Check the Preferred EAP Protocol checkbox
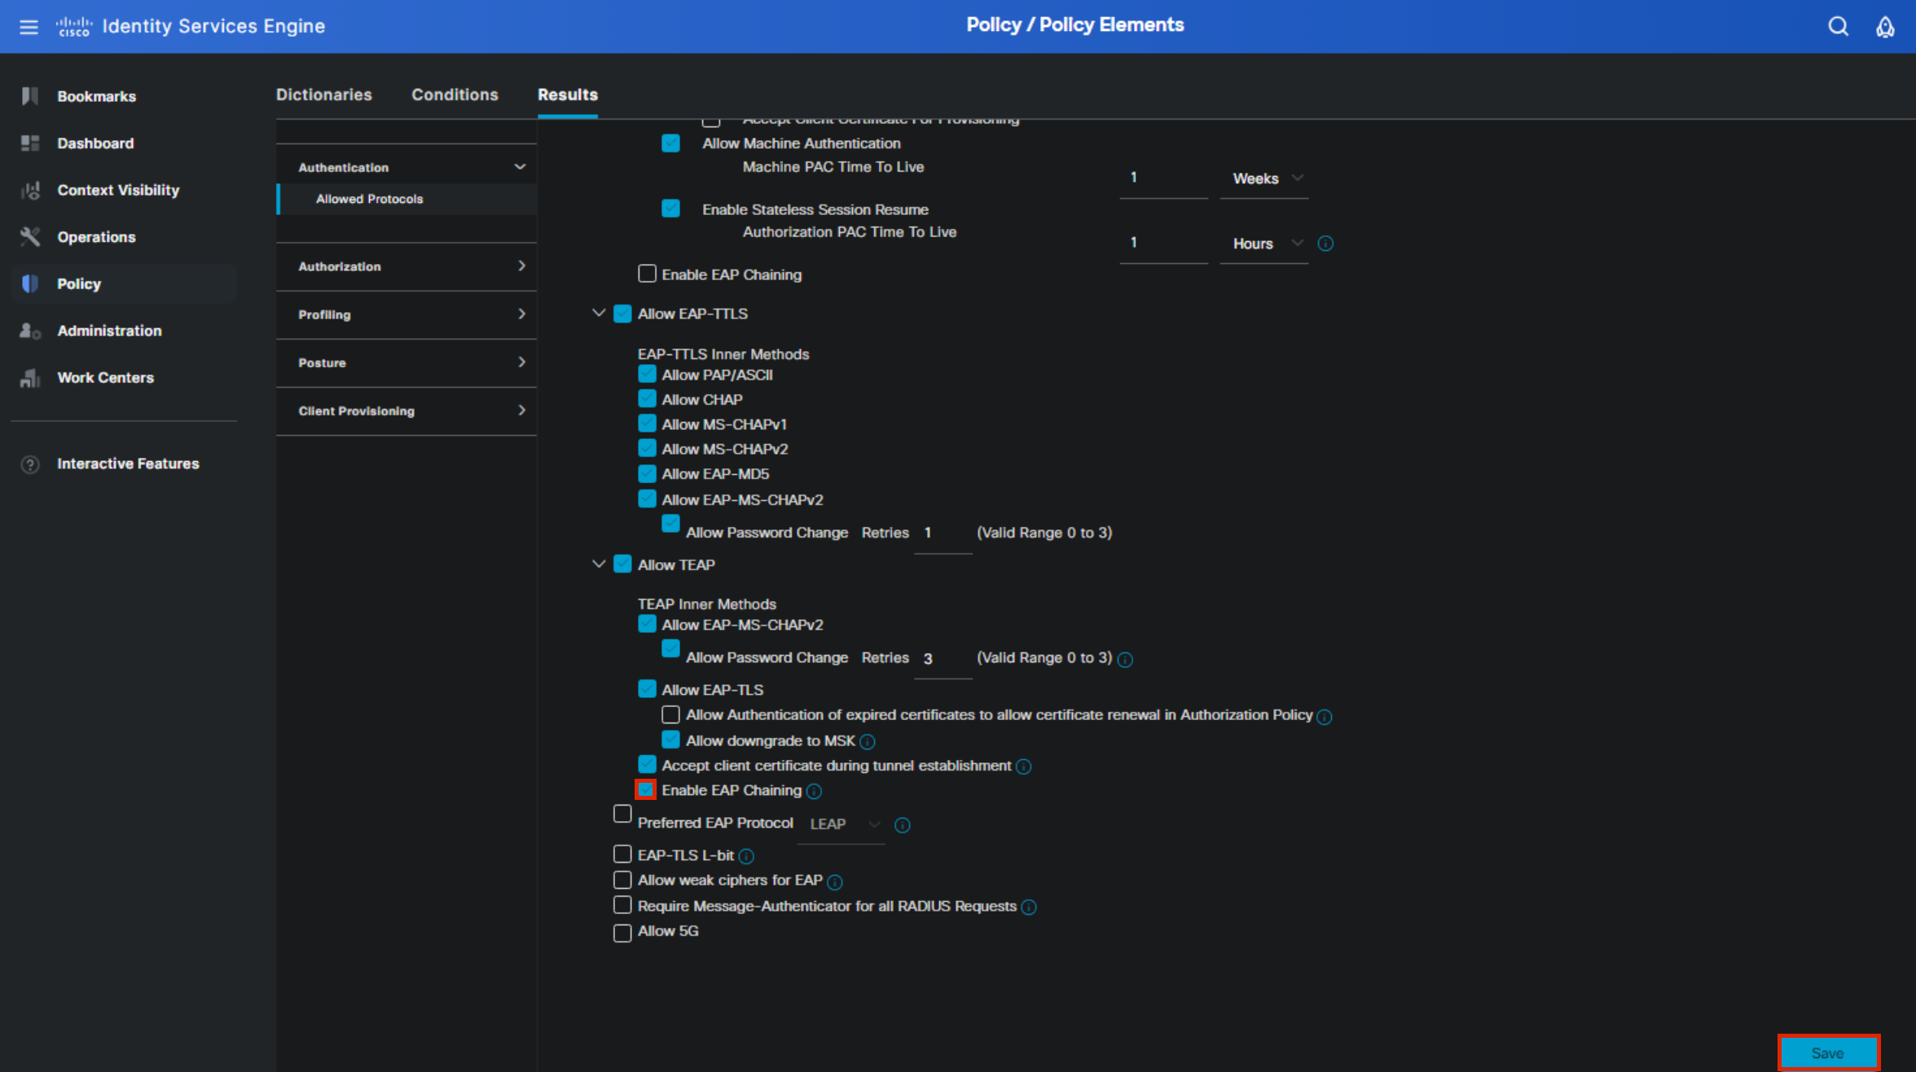The height and width of the screenshot is (1072, 1916). point(622,814)
